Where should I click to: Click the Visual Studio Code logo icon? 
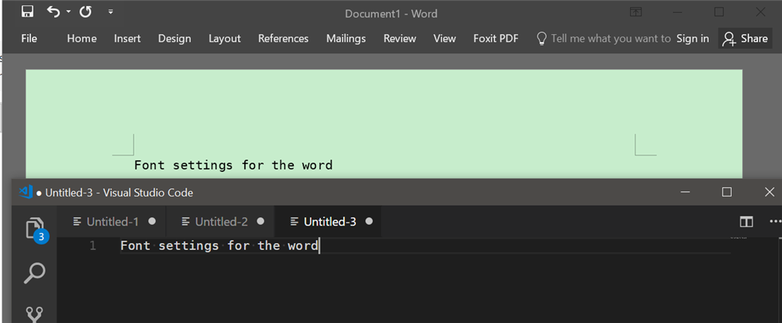25,192
